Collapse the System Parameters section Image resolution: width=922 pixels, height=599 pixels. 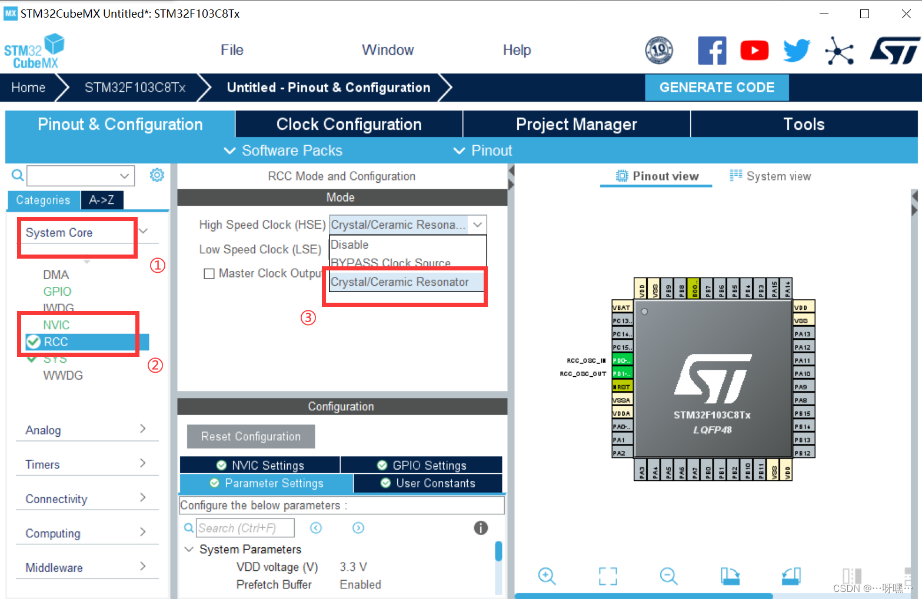(189, 549)
